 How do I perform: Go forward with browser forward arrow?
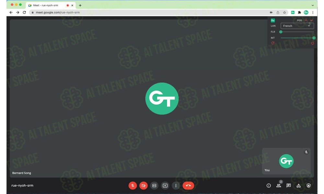(18, 12)
